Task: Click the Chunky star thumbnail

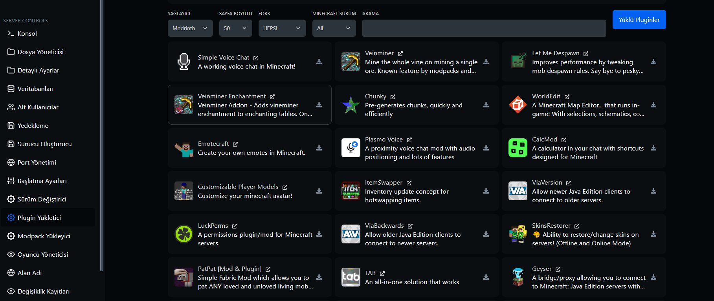Action: tap(351, 105)
